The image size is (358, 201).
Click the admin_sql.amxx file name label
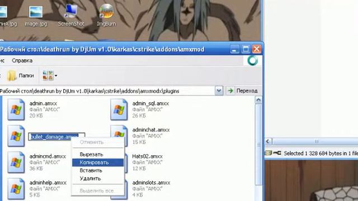[x=150, y=103]
